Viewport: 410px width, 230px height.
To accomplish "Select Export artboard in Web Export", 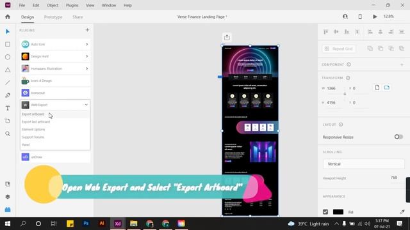I will point(33,114).
